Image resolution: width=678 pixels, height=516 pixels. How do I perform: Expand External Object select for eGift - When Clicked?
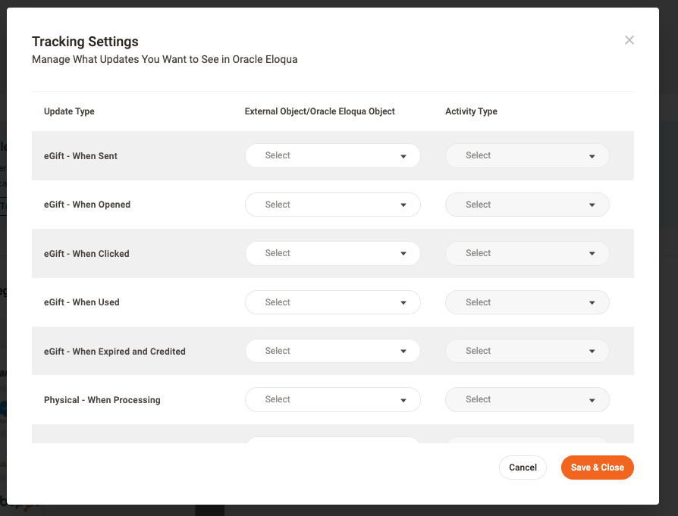click(x=332, y=253)
